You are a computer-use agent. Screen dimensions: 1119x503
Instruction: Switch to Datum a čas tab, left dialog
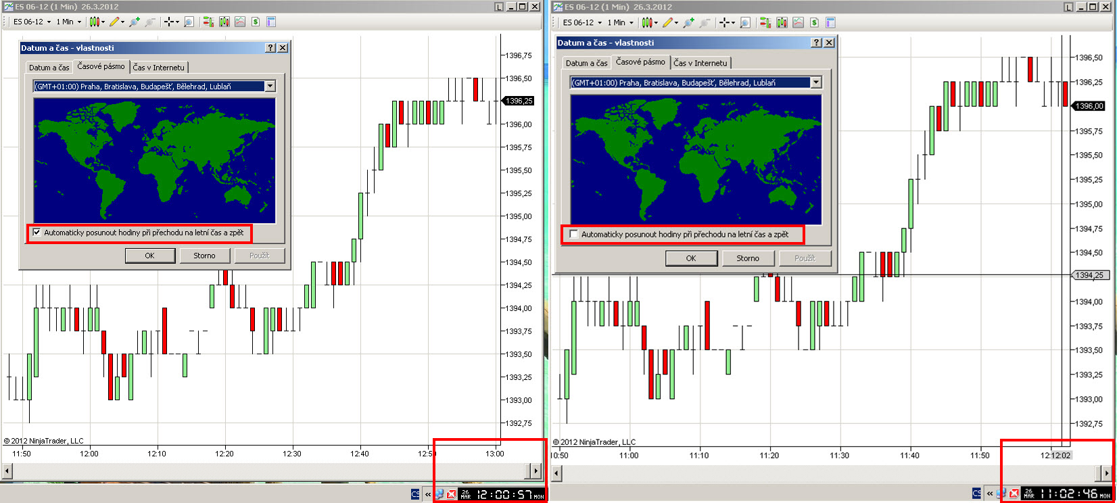49,68
